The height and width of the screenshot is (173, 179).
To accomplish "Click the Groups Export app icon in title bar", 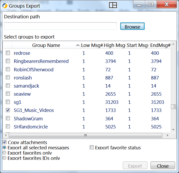I will (x=5, y=6).
